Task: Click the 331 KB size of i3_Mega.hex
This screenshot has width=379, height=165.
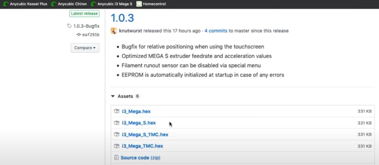Action: point(364,111)
